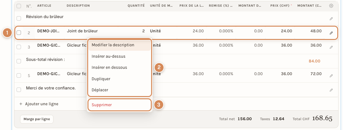Choose Insérer au-dessus menu entry

pos(119,56)
